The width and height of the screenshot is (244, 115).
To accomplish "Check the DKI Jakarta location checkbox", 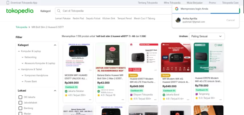I will coord(20,97).
